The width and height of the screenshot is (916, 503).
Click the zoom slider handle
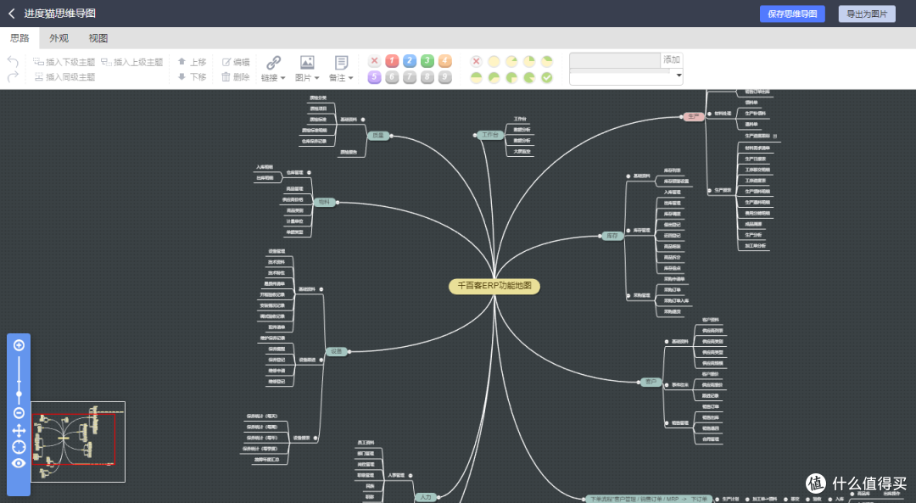19,394
